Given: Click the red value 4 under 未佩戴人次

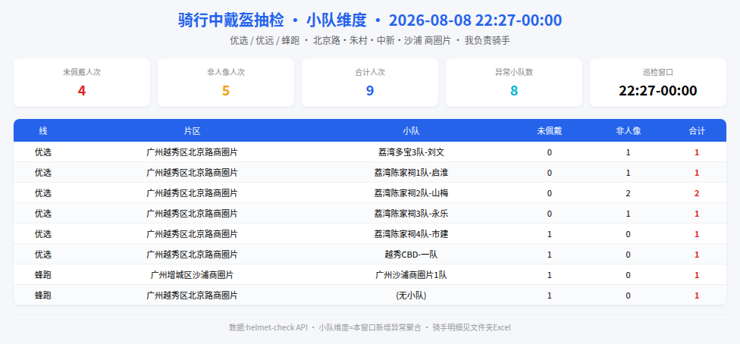Looking at the screenshot, I should [82, 91].
